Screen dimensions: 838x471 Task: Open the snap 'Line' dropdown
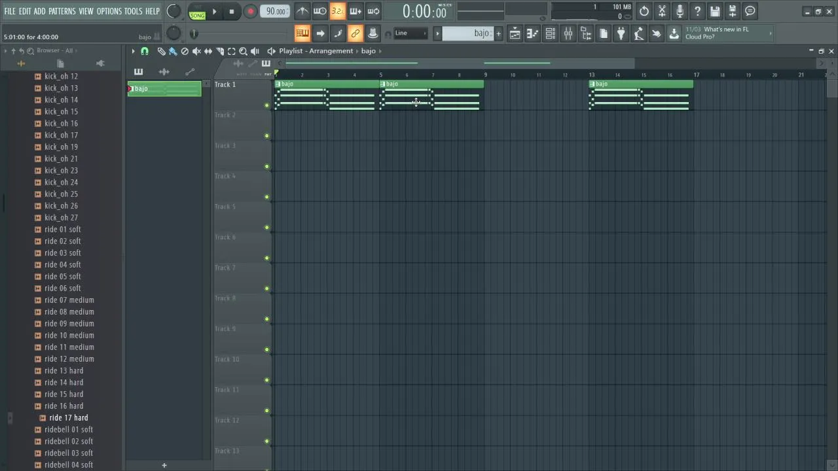coord(409,33)
